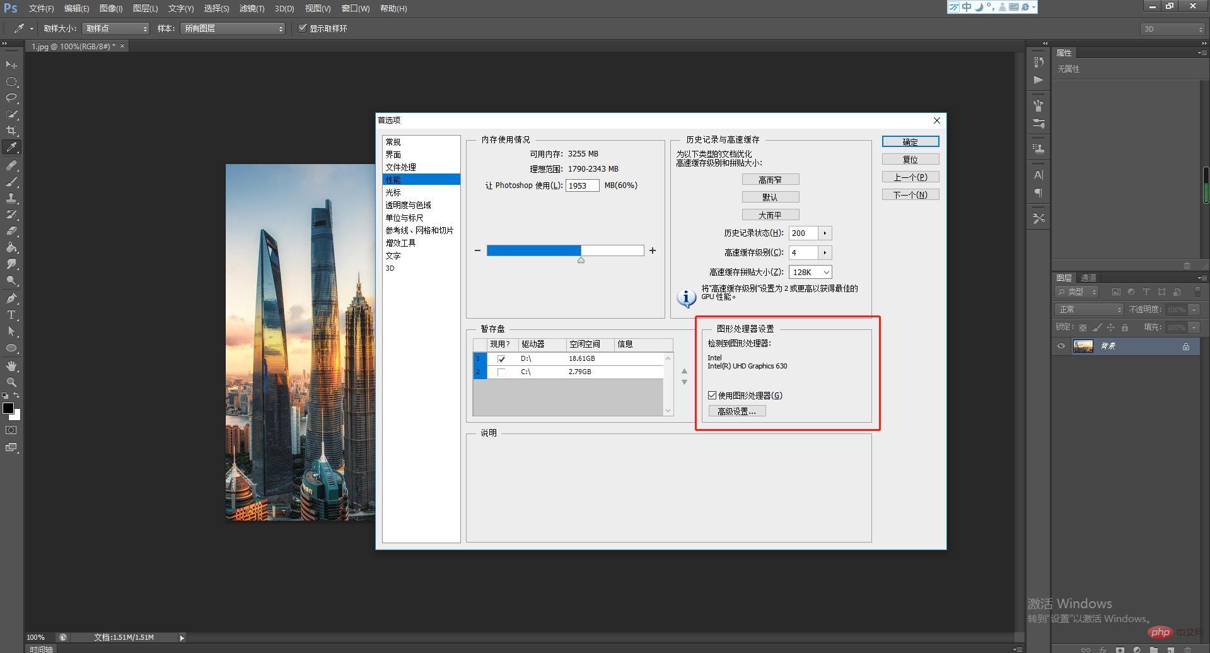Open the Brush Presets panel icon

tap(1038, 124)
